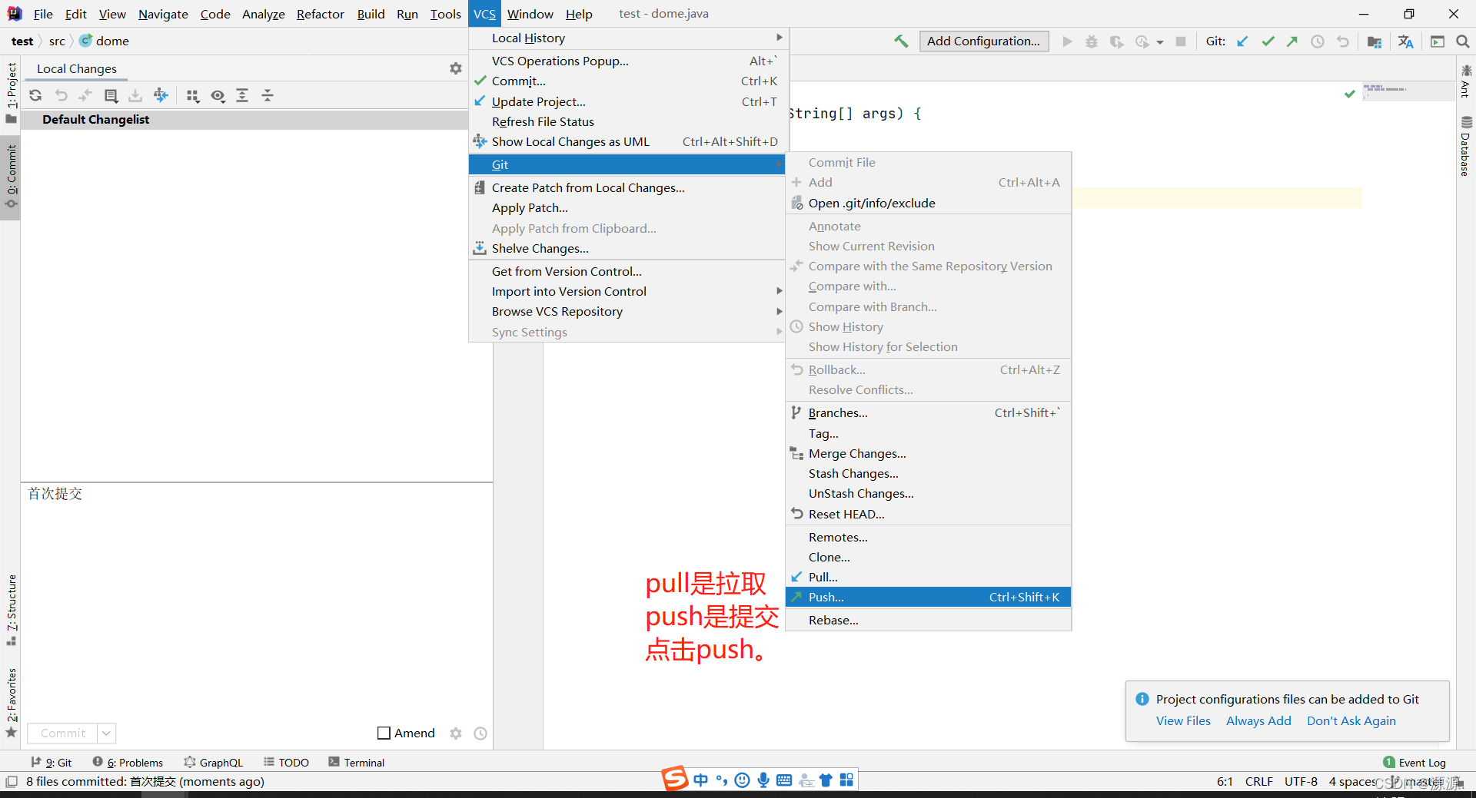Screen dimensions: 1476x798
Task: Click the Run with Coverage icon
Action: 1116,41
